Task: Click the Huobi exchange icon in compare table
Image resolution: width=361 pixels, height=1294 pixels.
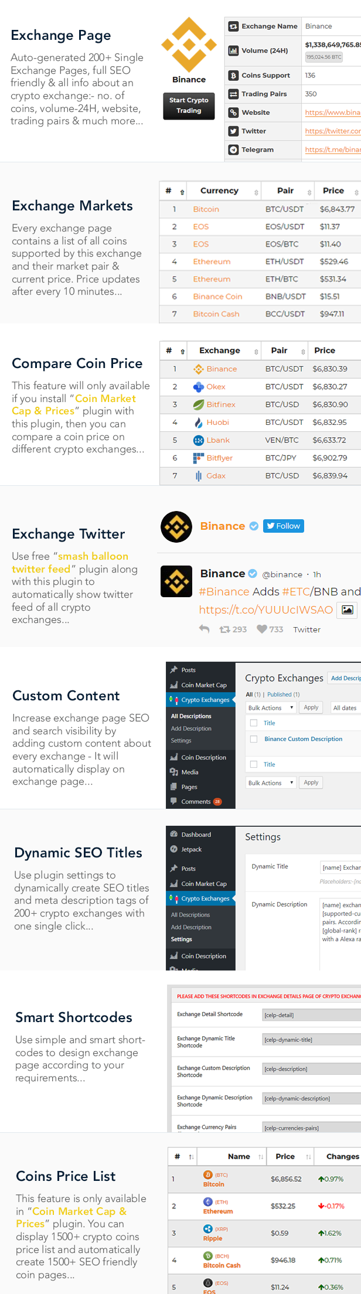Action: (x=197, y=423)
